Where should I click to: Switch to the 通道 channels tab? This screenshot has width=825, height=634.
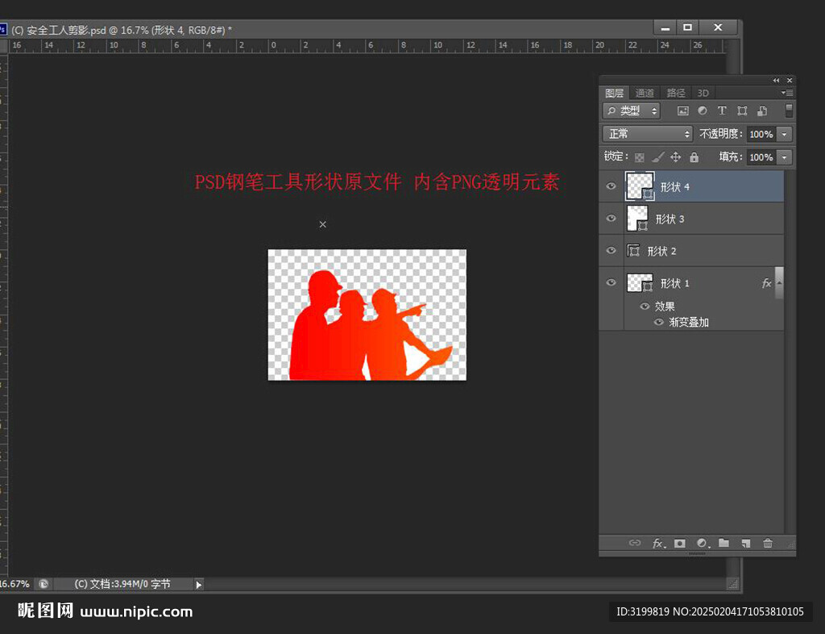point(645,94)
